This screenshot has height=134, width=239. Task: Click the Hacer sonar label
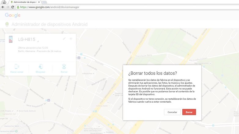tap(17, 72)
